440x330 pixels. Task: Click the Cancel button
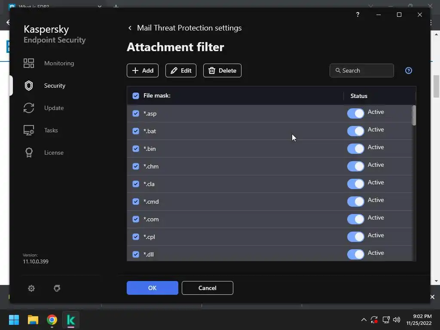(208, 288)
